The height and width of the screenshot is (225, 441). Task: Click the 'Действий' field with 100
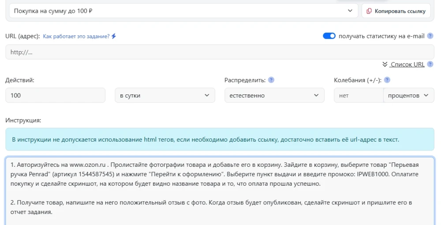click(x=56, y=95)
